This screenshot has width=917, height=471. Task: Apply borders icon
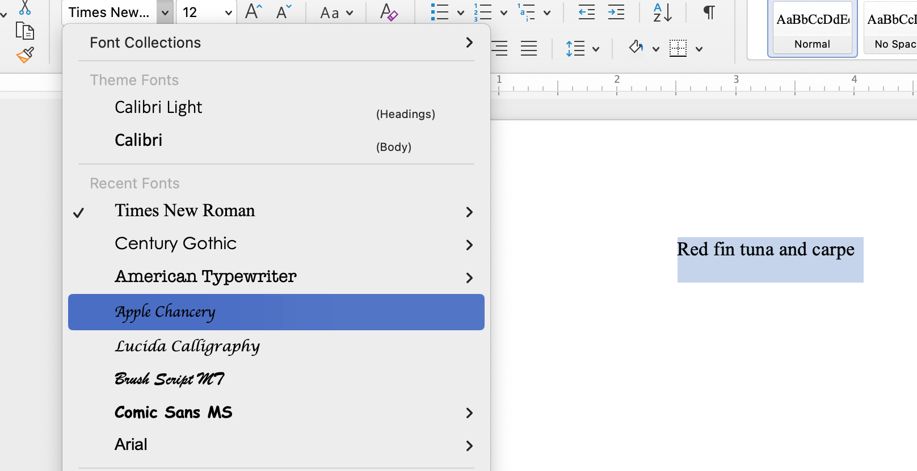point(678,48)
